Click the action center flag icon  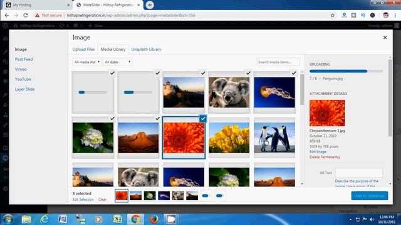pyautogui.click(x=365, y=219)
